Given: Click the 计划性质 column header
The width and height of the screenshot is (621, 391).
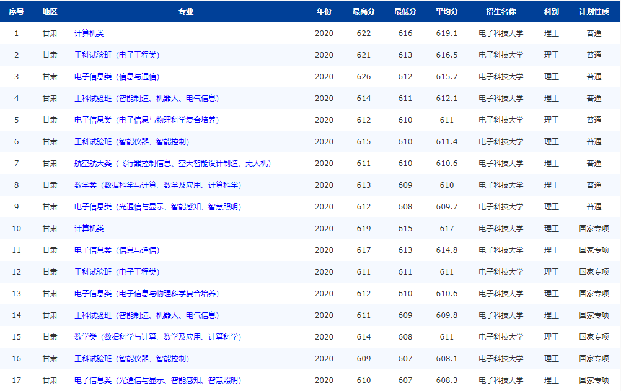Looking at the screenshot, I should pyautogui.click(x=594, y=12).
